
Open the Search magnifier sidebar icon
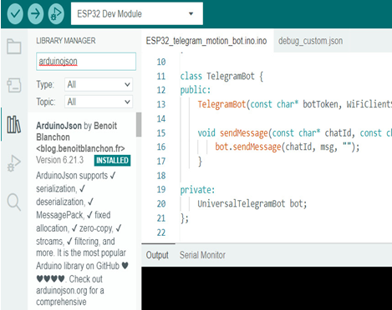coord(14,202)
